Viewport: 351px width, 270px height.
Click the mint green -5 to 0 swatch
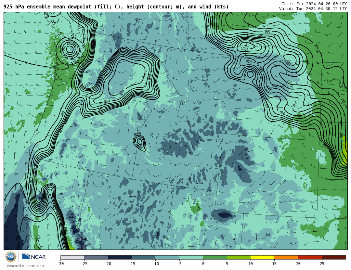(191, 258)
